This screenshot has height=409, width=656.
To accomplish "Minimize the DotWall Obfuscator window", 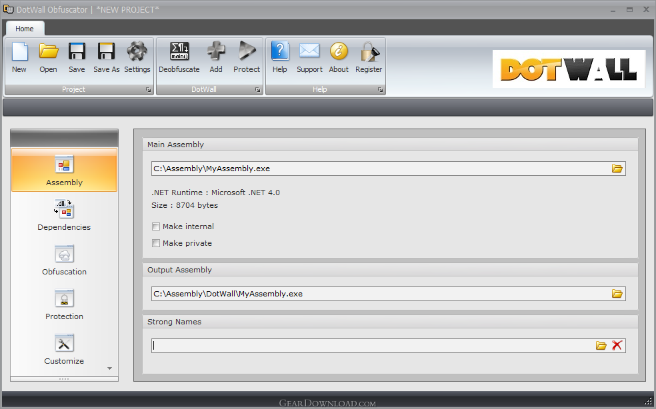I will click(613, 10).
